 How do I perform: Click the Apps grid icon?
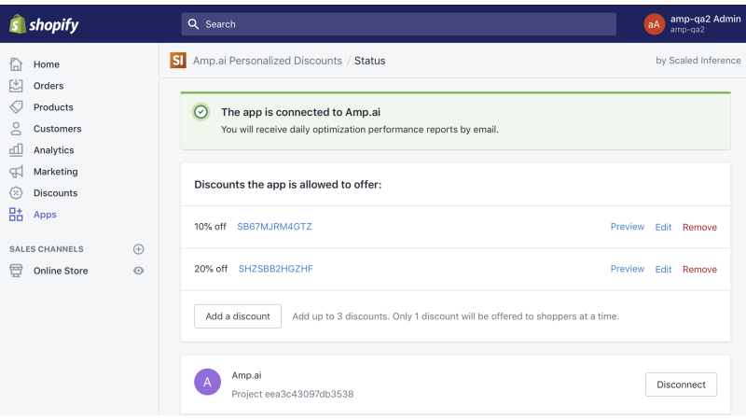coord(16,215)
